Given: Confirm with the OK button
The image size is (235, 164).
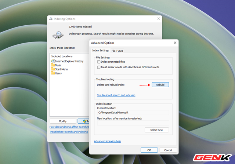Looking at the screenshot, I should pyautogui.click(x=149, y=150).
